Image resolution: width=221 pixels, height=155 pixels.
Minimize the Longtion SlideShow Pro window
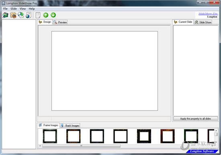click(200, 2)
